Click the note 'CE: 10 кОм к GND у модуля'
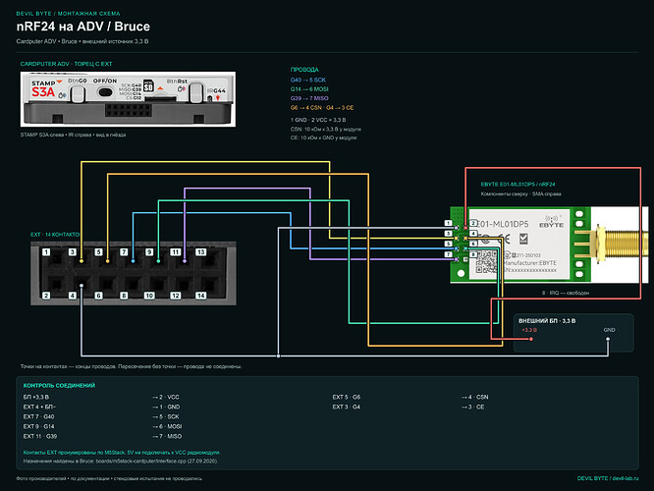This screenshot has height=491, width=654. click(324, 137)
